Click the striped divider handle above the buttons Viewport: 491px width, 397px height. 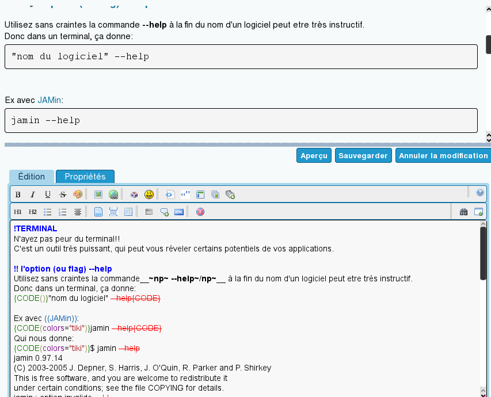(248, 144)
